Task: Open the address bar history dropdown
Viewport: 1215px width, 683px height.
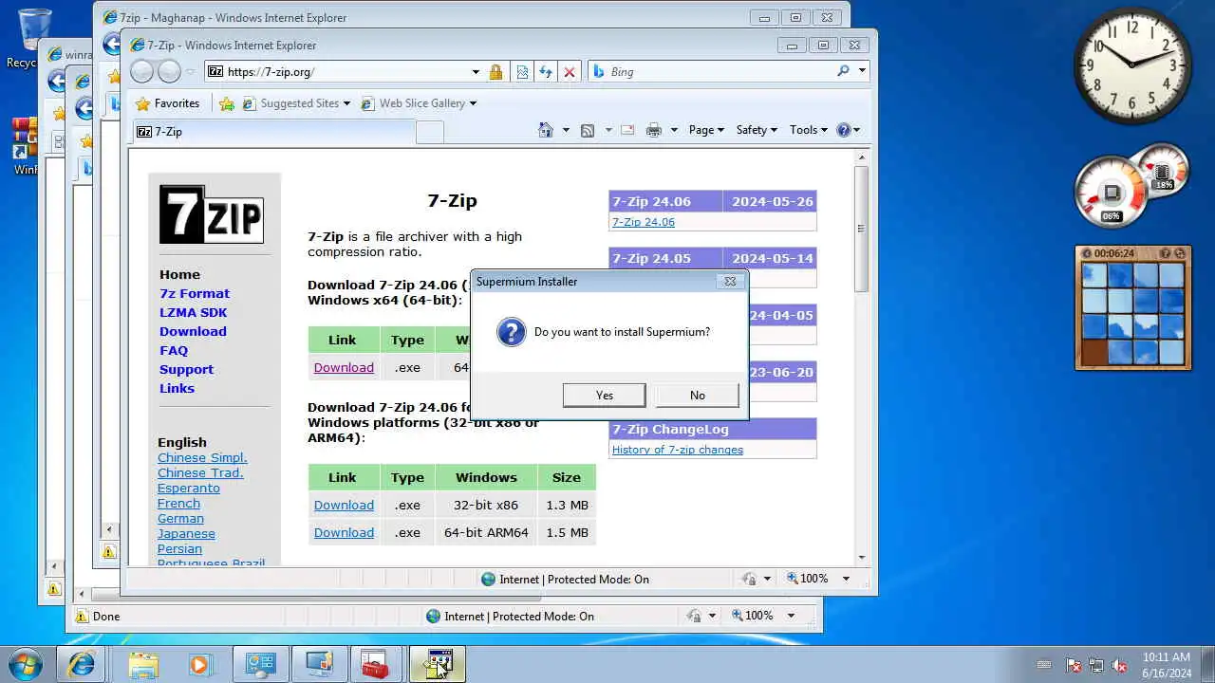Action: (476, 71)
